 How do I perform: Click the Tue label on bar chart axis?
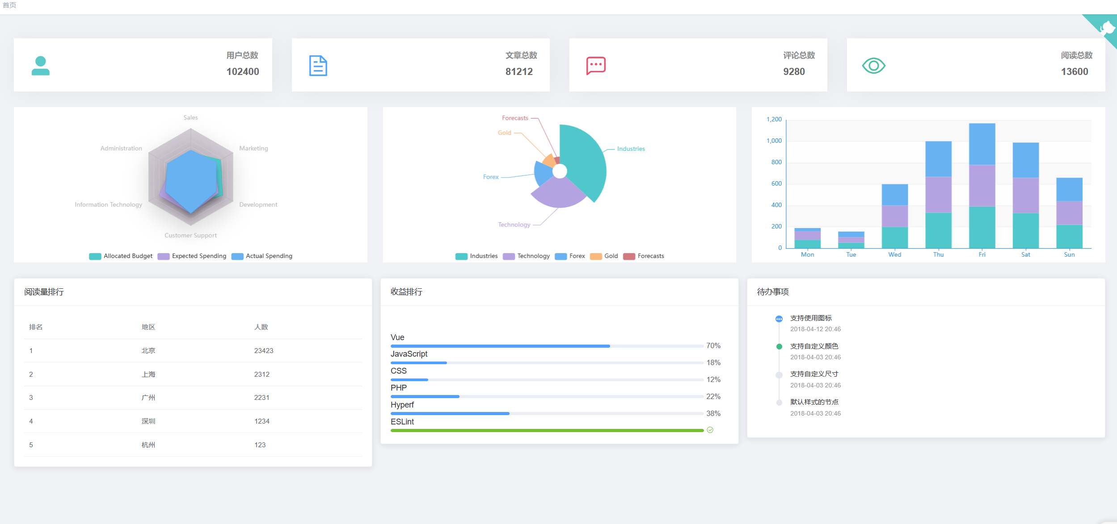[851, 254]
